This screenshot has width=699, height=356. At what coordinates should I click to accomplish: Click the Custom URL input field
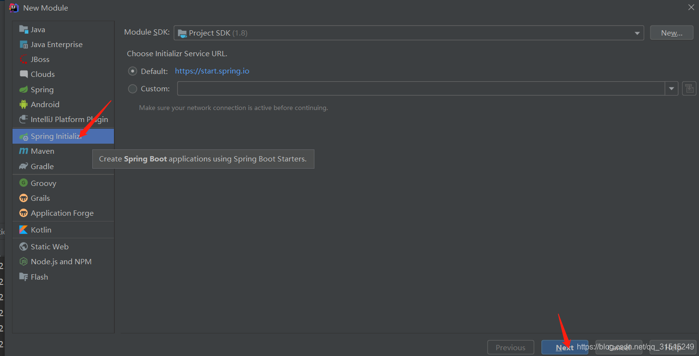421,88
